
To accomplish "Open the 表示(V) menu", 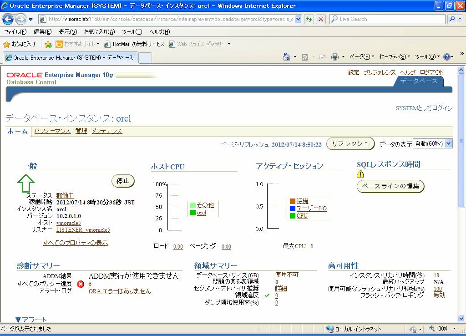I will click(x=68, y=32).
